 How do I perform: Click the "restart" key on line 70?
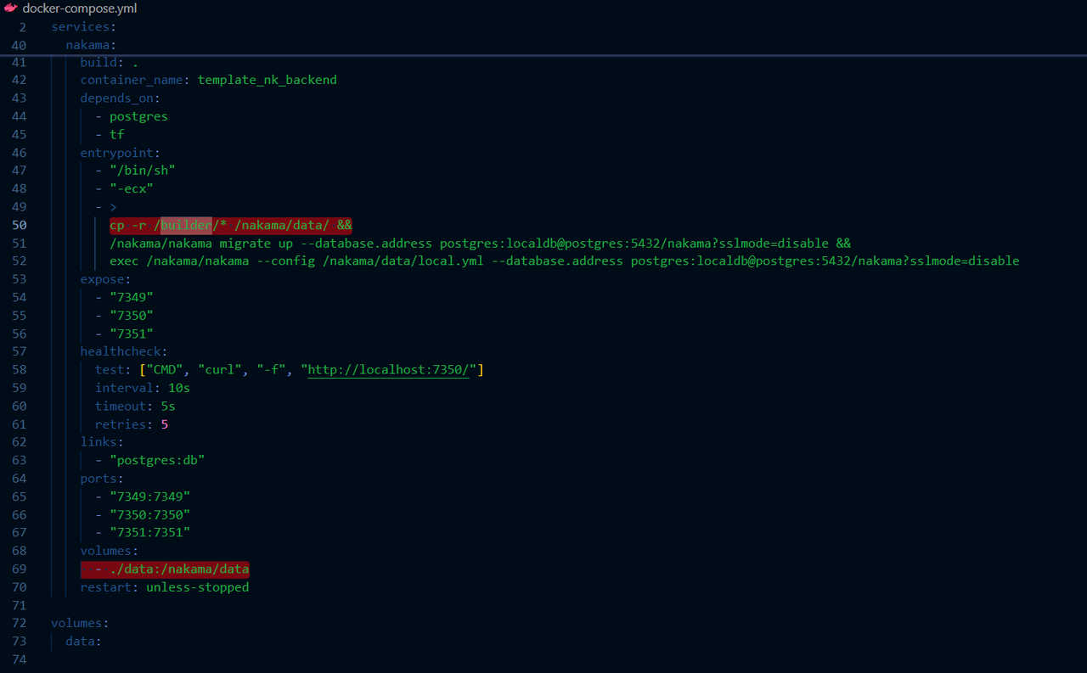point(106,587)
